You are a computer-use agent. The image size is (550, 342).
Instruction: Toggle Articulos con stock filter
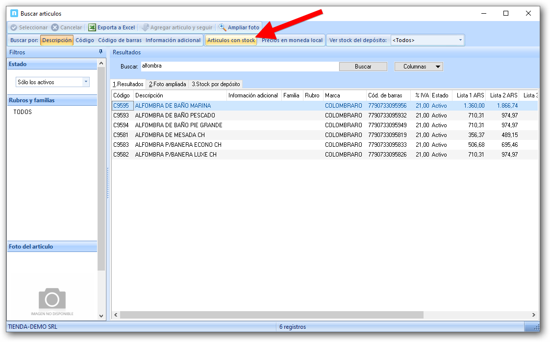click(231, 40)
